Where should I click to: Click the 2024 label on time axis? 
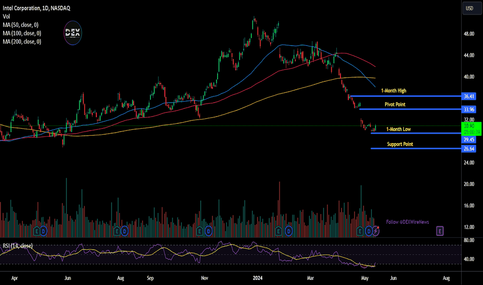pyautogui.click(x=258, y=278)
